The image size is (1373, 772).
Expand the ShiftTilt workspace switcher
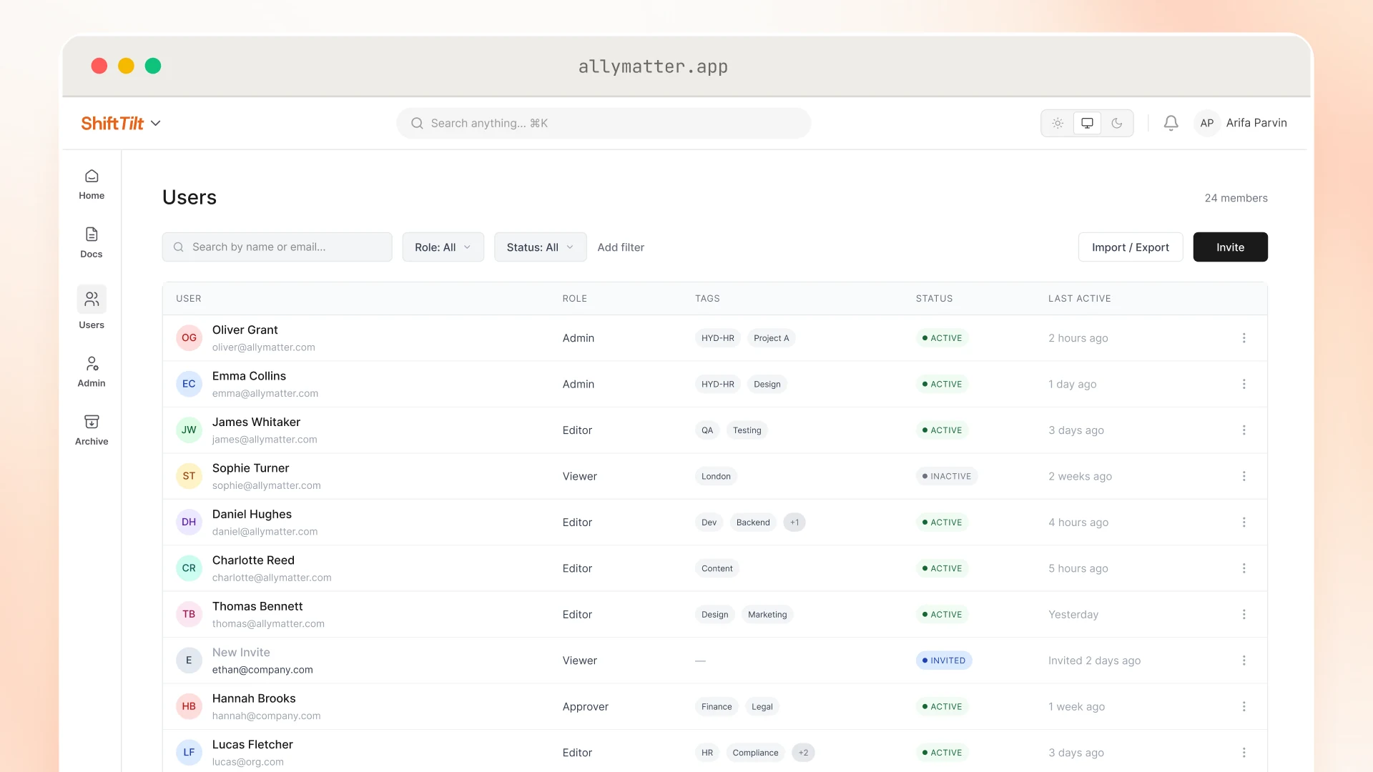click(121, 123)
